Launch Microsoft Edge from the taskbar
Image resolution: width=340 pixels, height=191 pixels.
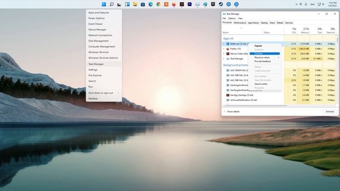click(x=150, y=4)
